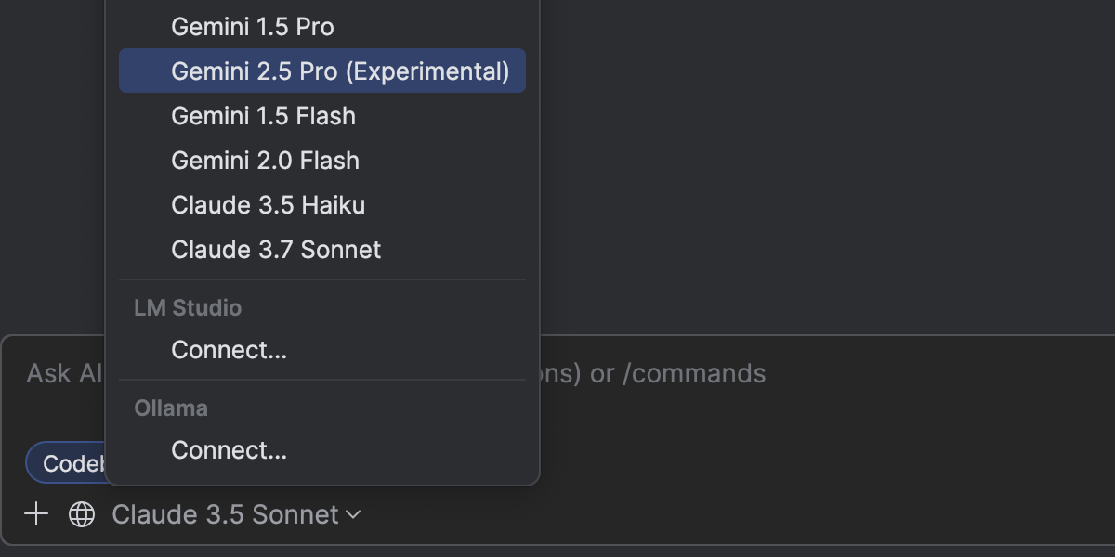
Task: Choose Claude 3.7 Sonnet from the list
Action: pyautogui.click(x=276, y=250)
